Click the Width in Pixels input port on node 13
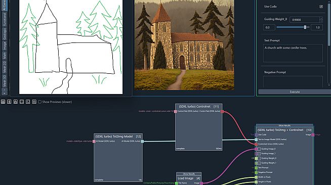This screenshot has width=331, height=185. [x=256, y=177]
